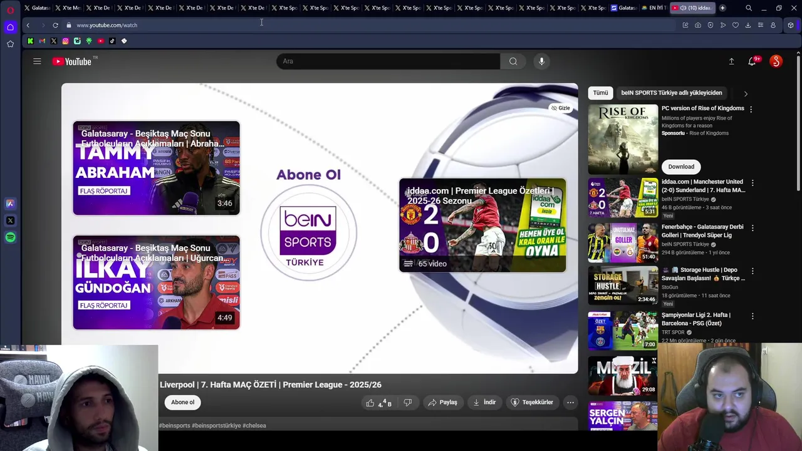Image resolution: width=802 pixels, height=451 pixels.
Task: Mute the audio-playing iddaa tab speaker
Action: tap(683, 8)
